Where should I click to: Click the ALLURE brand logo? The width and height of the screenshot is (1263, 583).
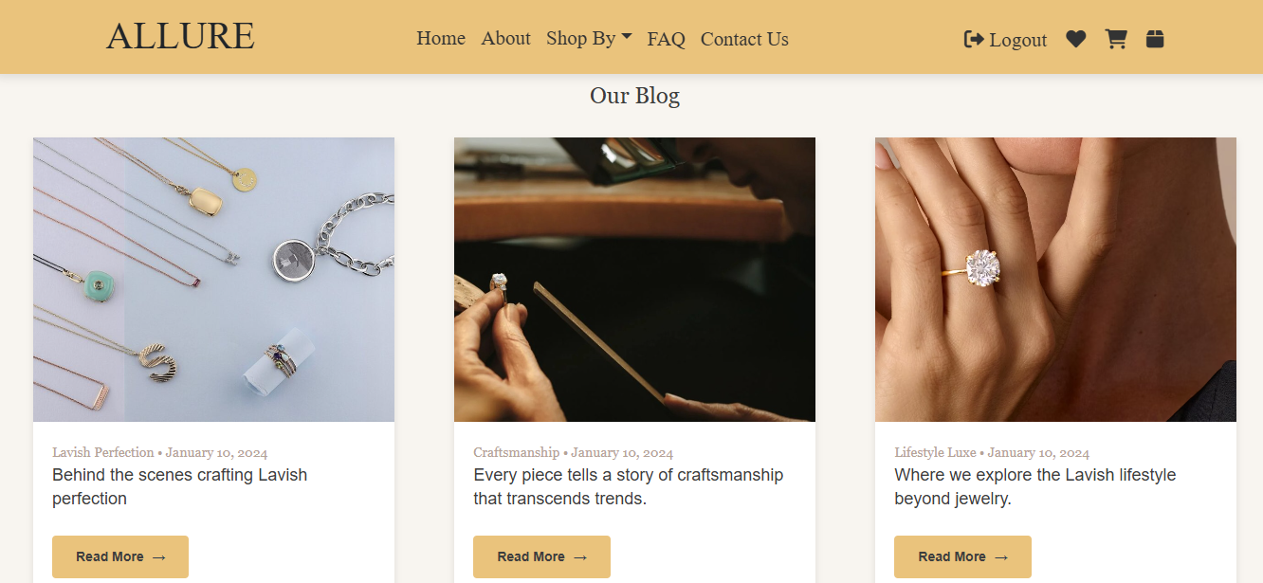pyautogui.click(x=180, y=37)
